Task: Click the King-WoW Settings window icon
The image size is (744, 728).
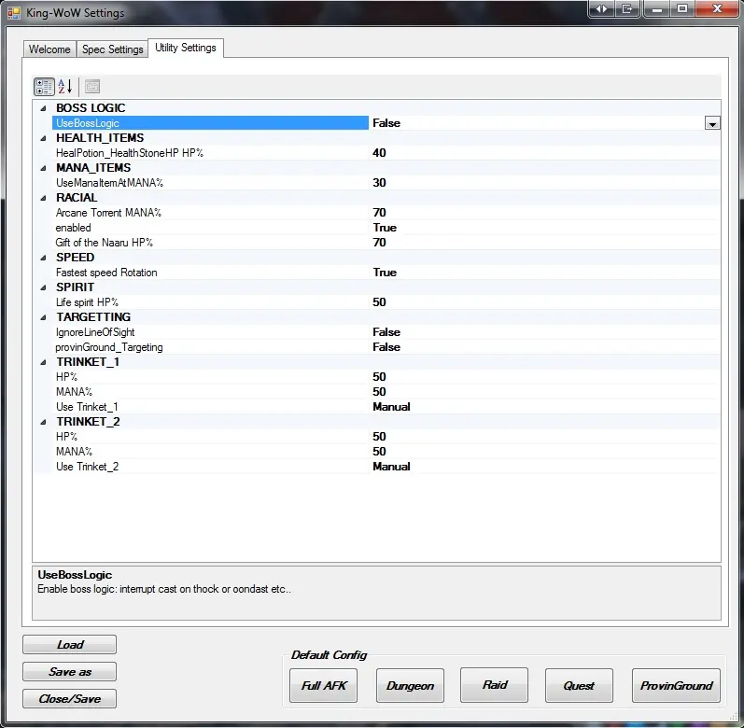Action: [14, 13]
